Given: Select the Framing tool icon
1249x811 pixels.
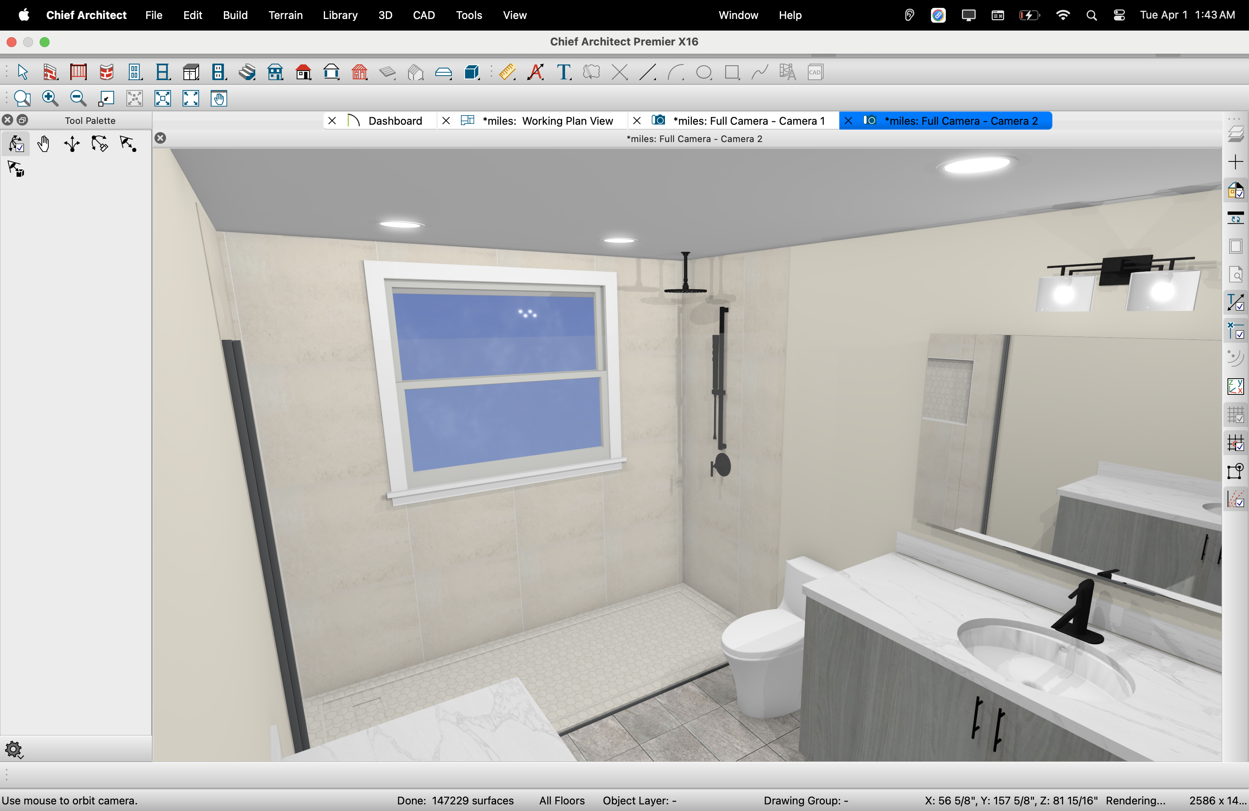Looking at the screenshot, I should 359,72.
